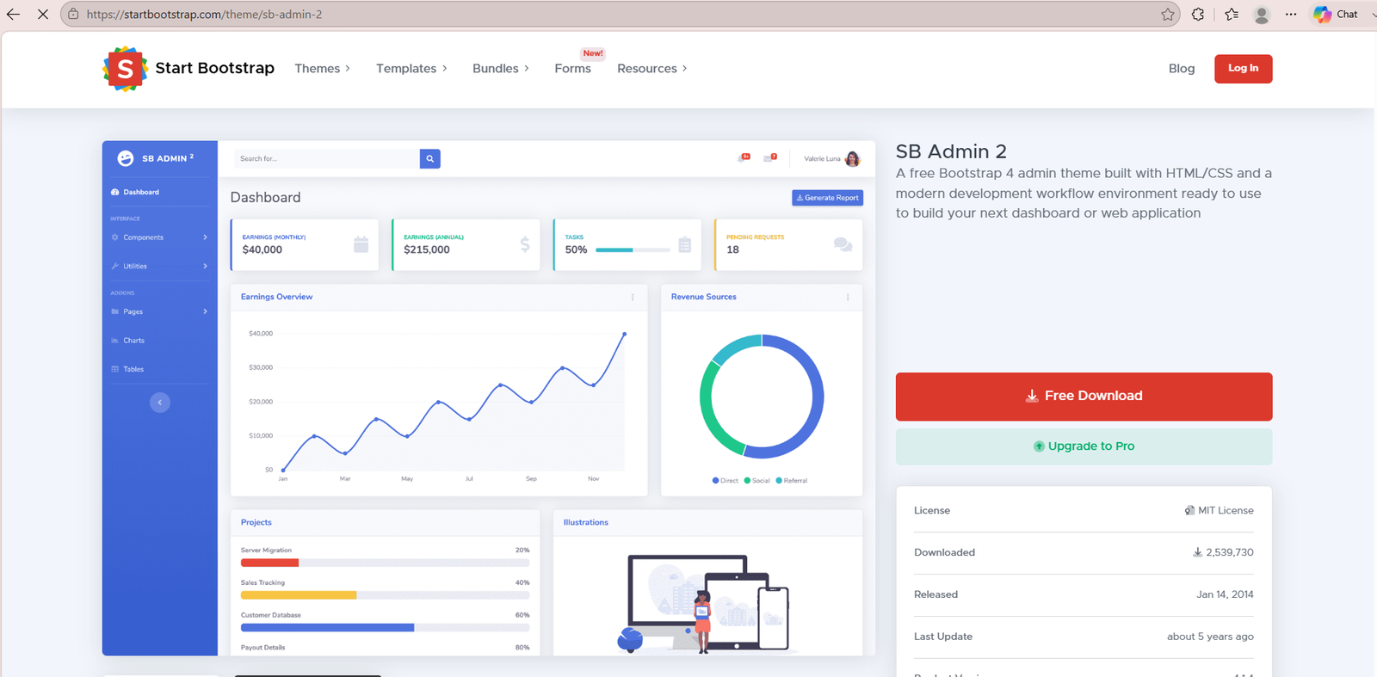Open the Blog link

tap(1182, 69)
